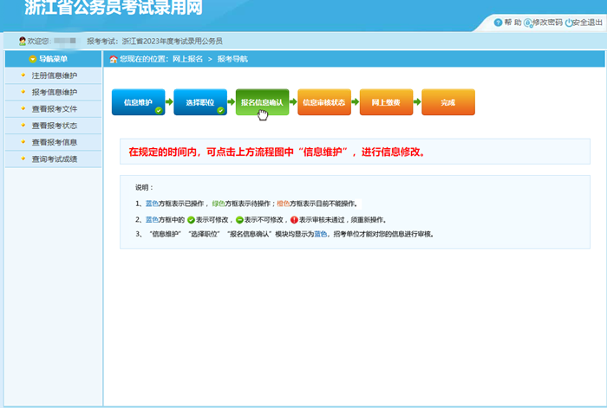Select 查看报考状态 sidebar item
Image resolution: width=607 pixels, height=408 pixels.
(x=54, y=126)
